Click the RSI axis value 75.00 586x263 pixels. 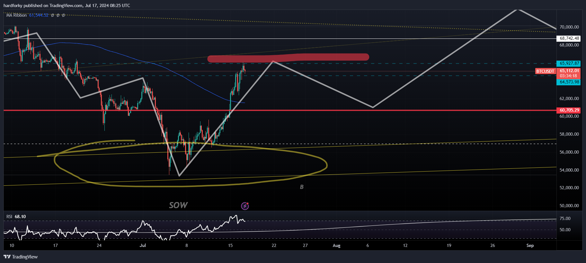(x=565, y=219)
